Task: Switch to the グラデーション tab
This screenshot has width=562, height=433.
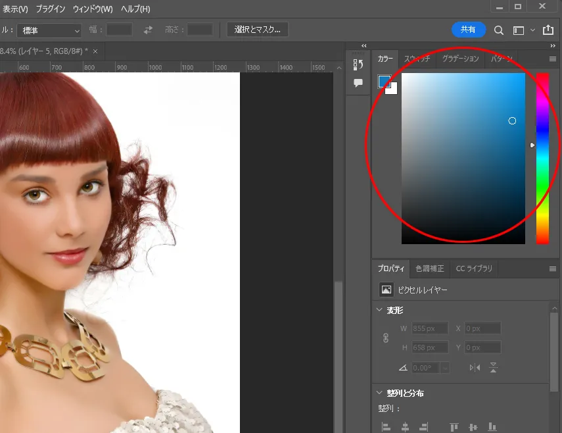Action: (x=460, y=59)
